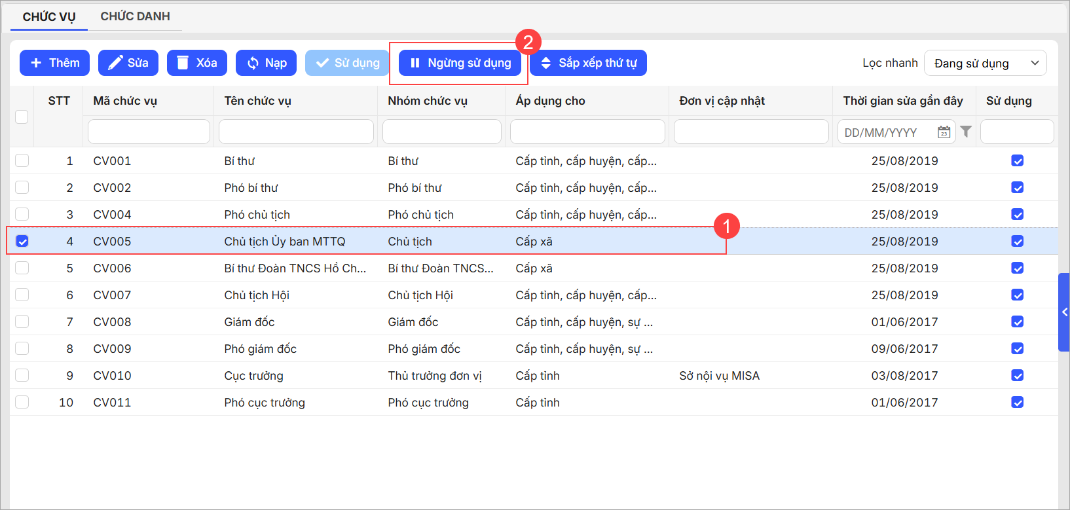
Task: Focus the Tên chức vụ filter box
Action: tap(296, 132)
